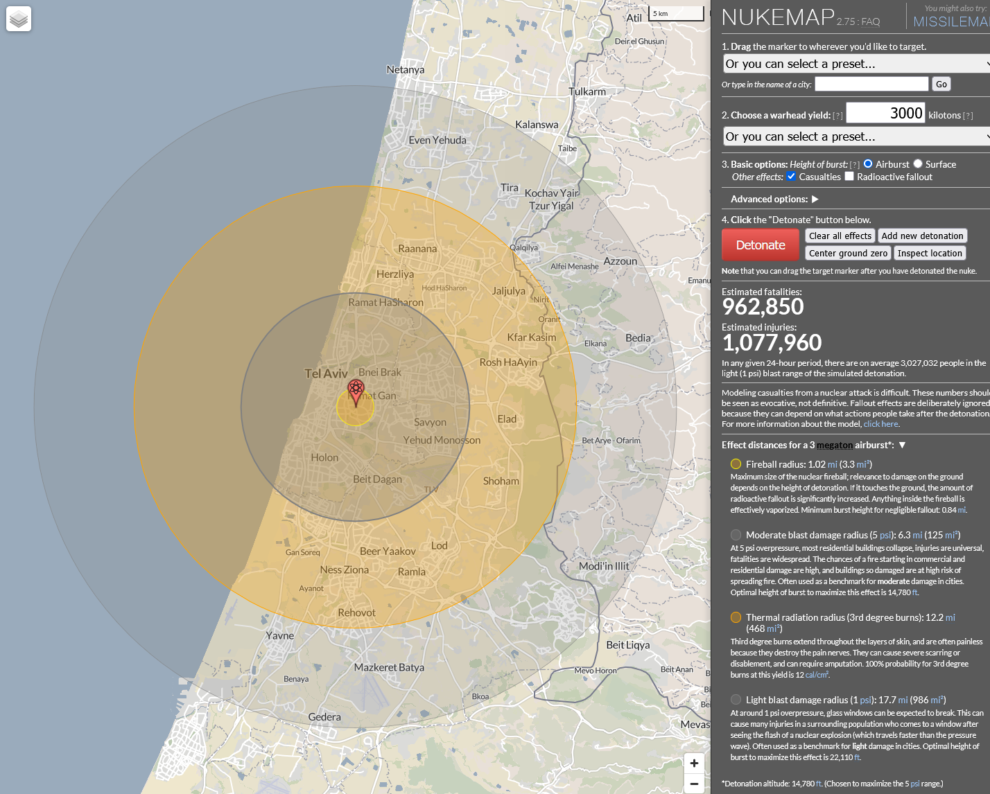
Task: Click the 'Rosh HaAyin' map label
Action: coord(508,362)
